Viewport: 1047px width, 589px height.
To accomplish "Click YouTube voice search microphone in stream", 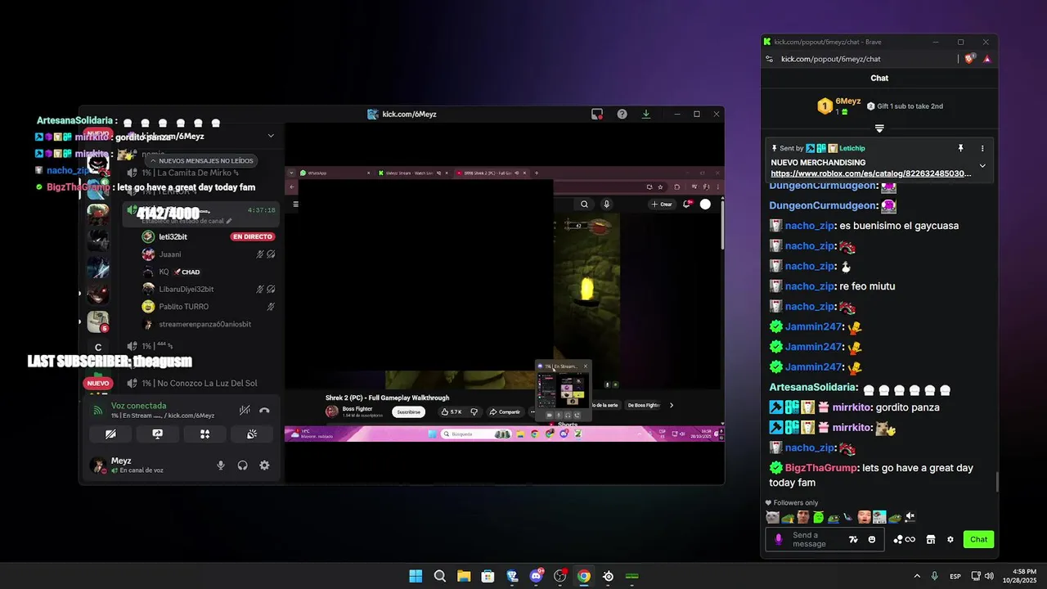I will (x=606, y=205).
